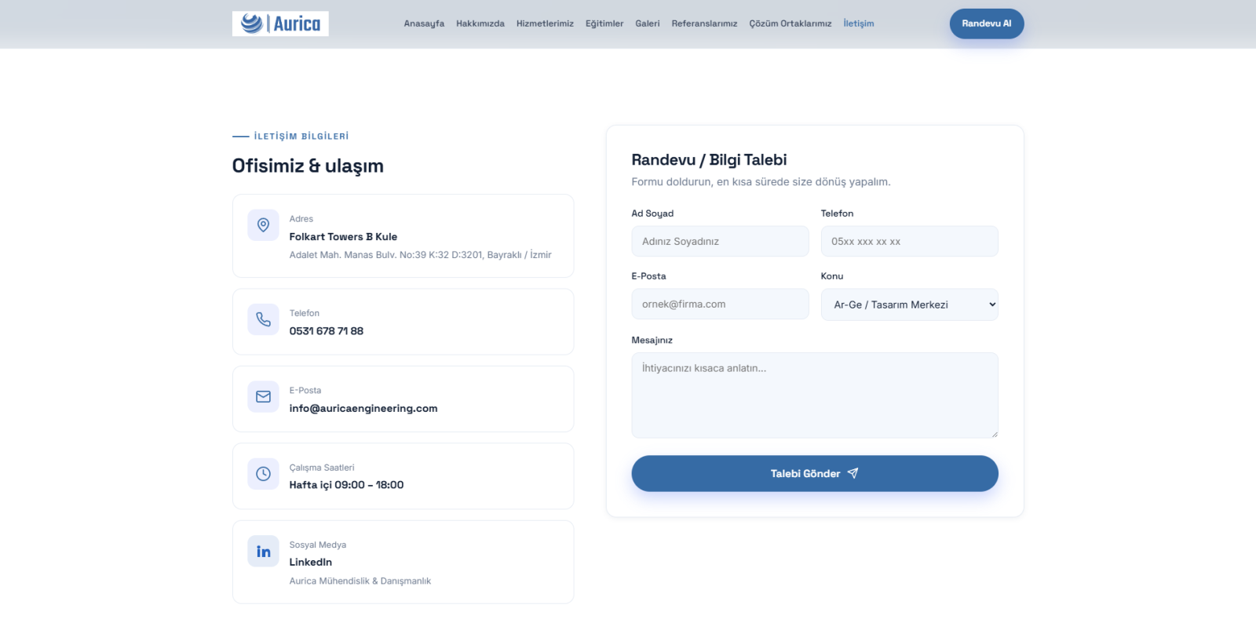Open the LinkedIn social media link

(311, 562)
